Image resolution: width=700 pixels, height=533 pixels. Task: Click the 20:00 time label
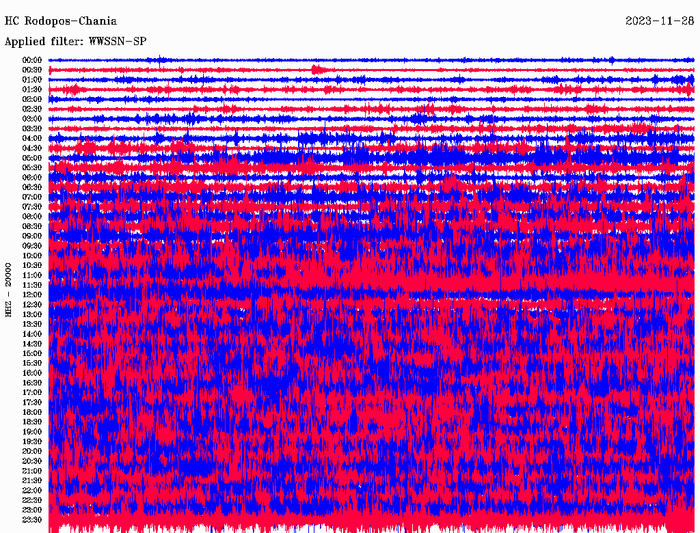pyautogui.click(x=32, y=451)
